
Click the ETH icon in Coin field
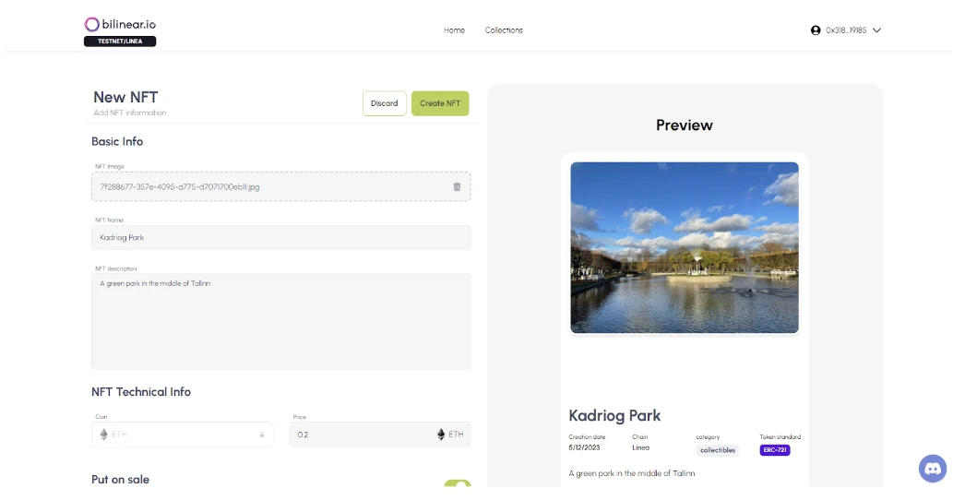pyautogui.click(x=104, y=435)
